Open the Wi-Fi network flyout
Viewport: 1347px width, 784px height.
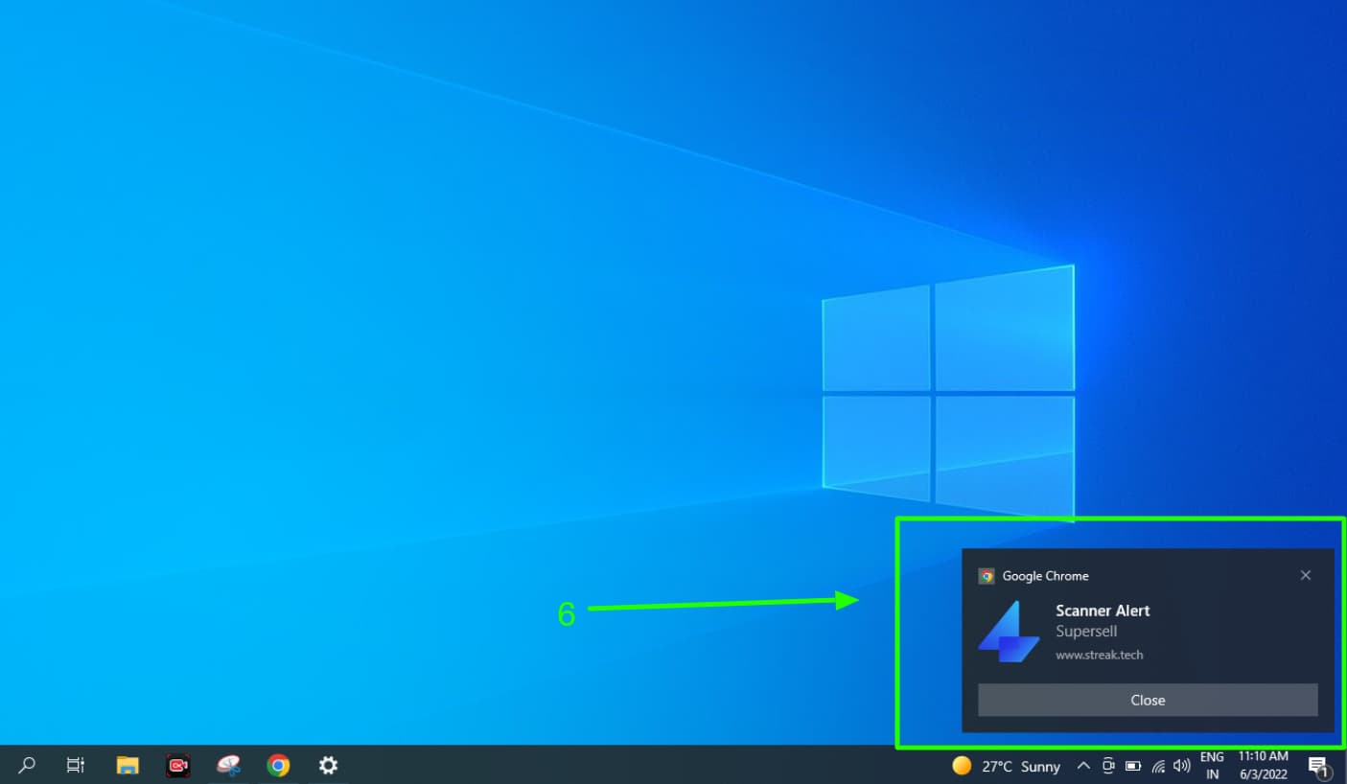tap(1158, 766)
